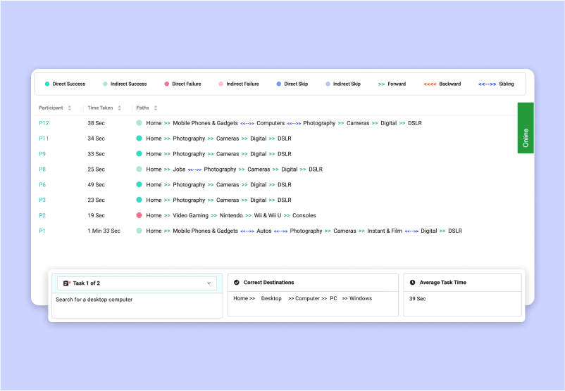Sort the Paths column

(155, 108)
